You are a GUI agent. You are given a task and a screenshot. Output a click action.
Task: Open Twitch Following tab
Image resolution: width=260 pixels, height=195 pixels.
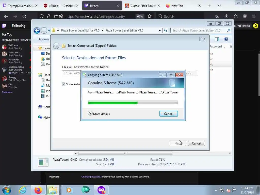19,26
